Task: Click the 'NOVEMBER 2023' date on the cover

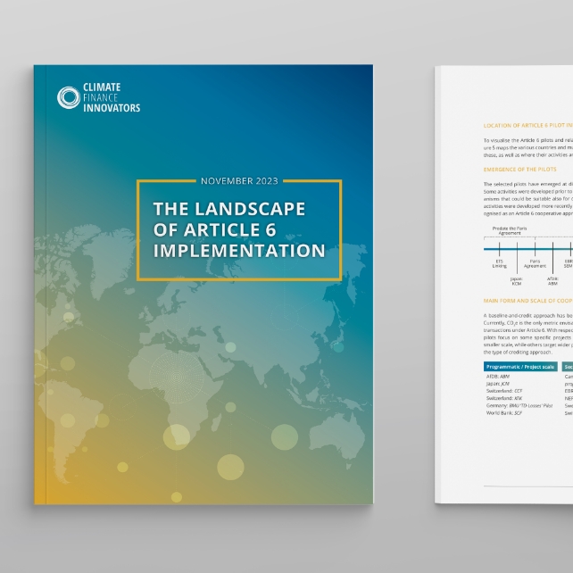Action: (x=239, y=181)
